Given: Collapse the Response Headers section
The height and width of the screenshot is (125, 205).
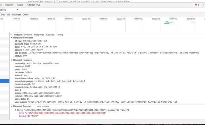Looking at the screenshot, I should coord(12,38).
